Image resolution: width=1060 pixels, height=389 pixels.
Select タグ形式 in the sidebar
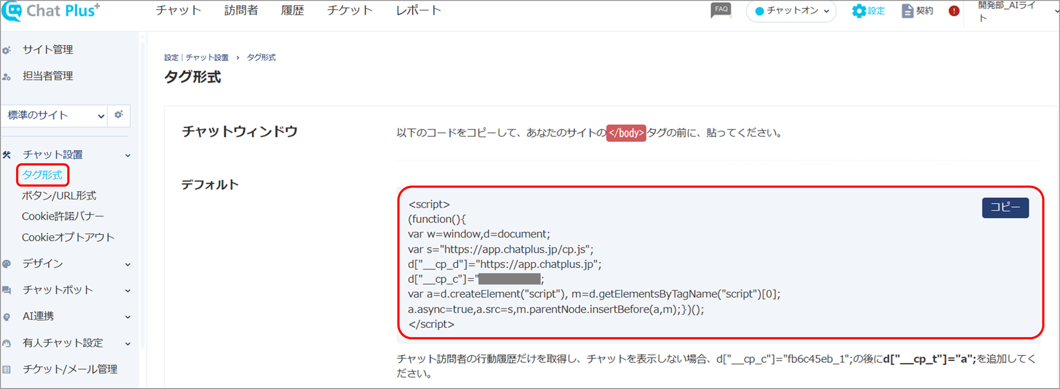[x=42, y=175]
